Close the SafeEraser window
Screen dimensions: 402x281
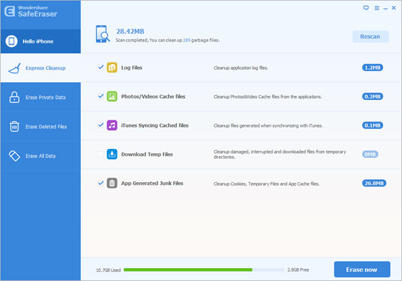coord(394,8)
